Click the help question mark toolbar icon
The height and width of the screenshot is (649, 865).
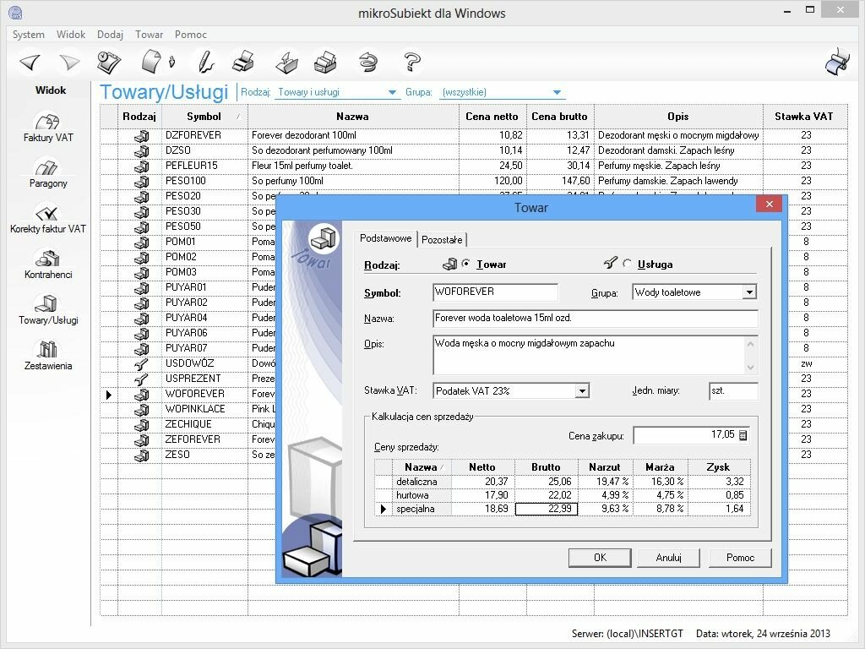[x=411, y=61]
